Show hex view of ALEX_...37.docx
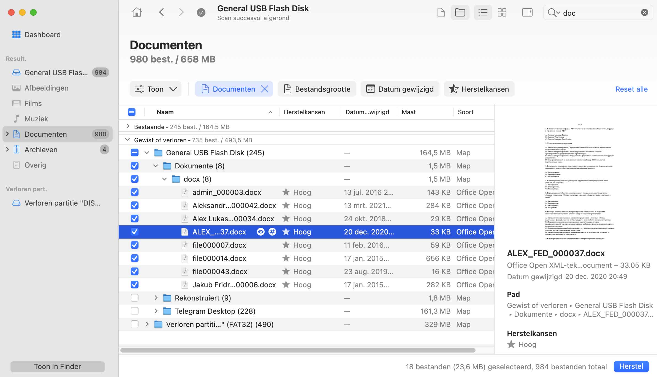 coord(272,232)
